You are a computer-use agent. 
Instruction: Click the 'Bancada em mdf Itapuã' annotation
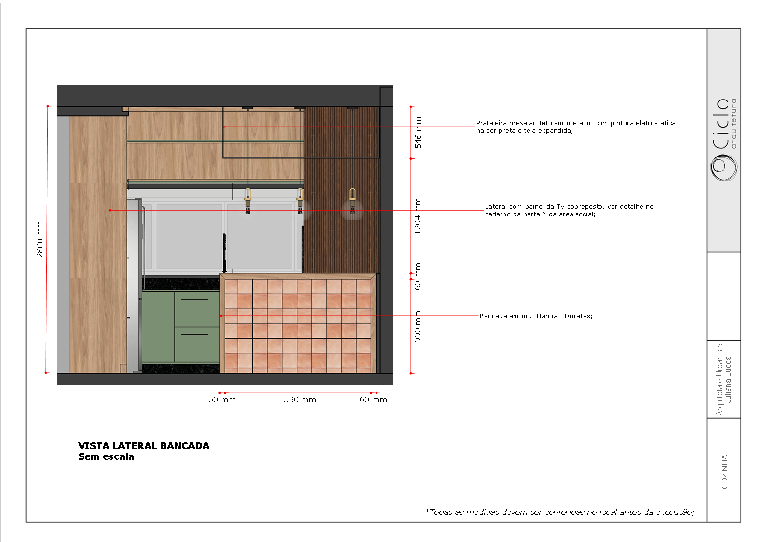coord(536,316)
